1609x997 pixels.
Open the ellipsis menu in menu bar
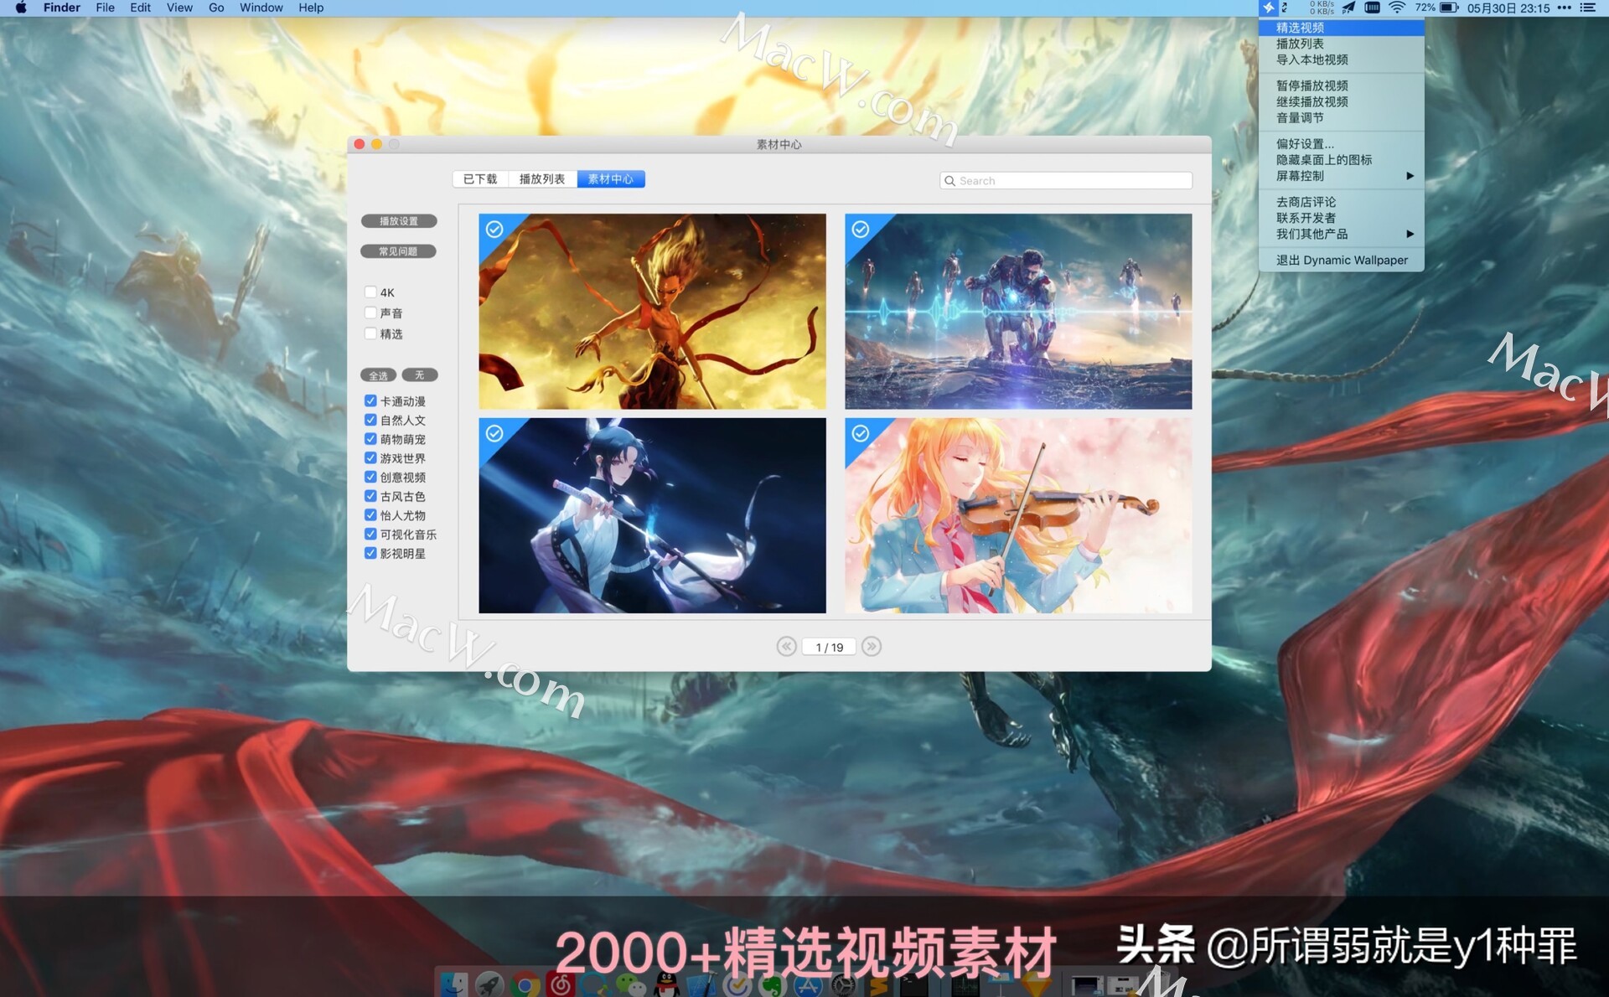click(x=1564, y=8)
